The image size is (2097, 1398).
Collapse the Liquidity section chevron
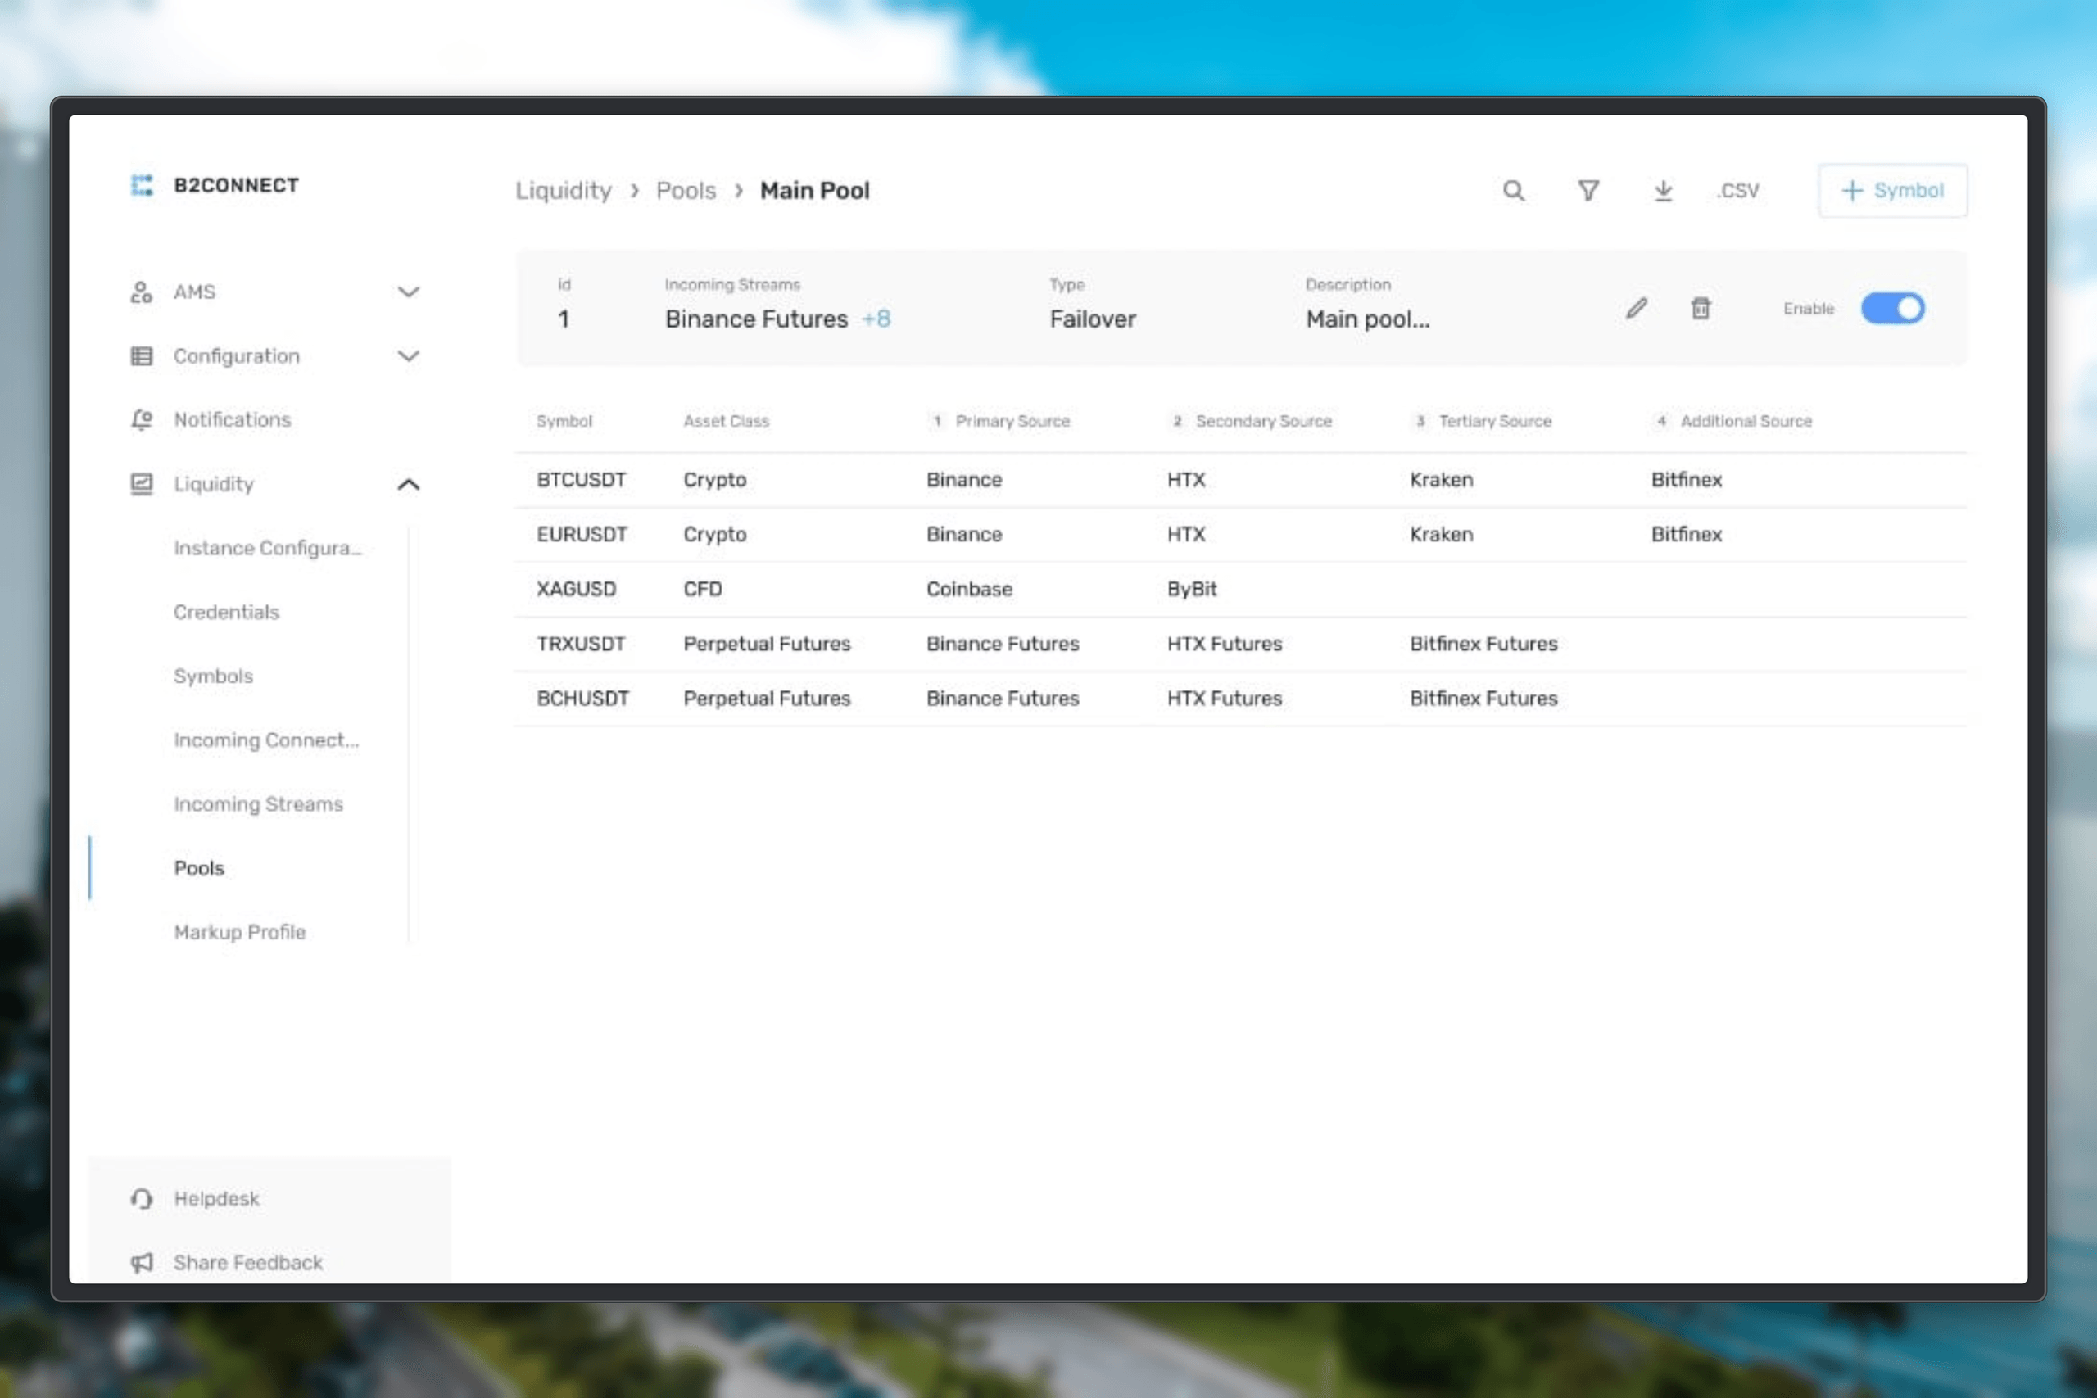coord(409,485)
